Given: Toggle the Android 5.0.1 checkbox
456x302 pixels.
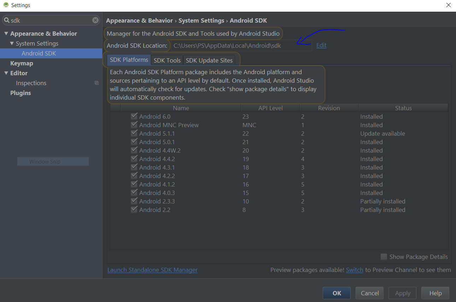Looking at the screenshot, I should click(x=134, y=142).
